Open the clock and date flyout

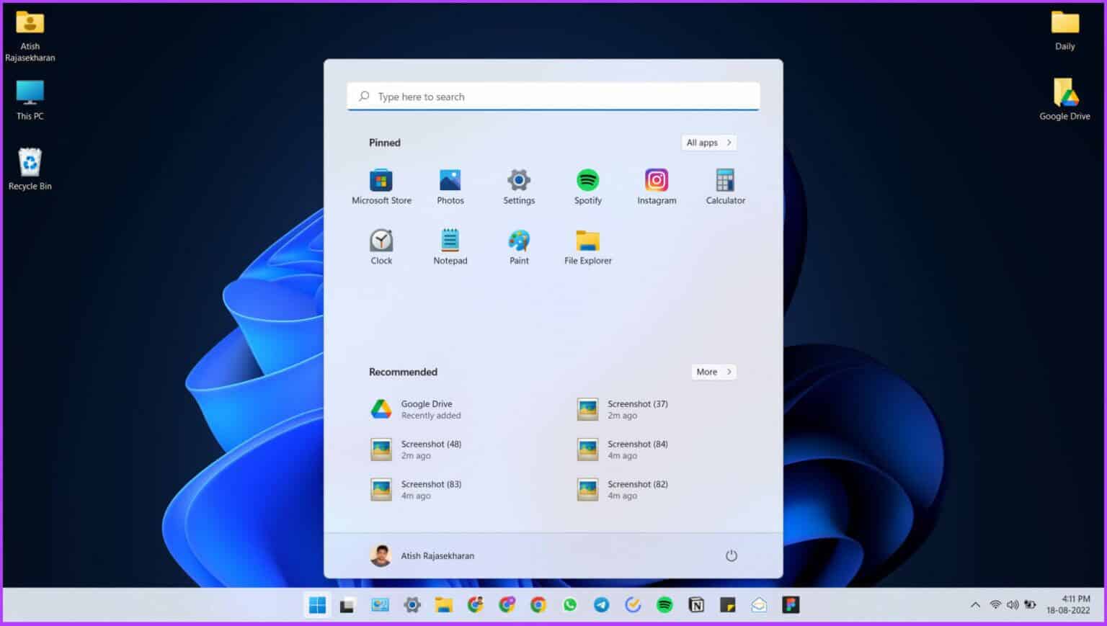(x=1068, y=604)
